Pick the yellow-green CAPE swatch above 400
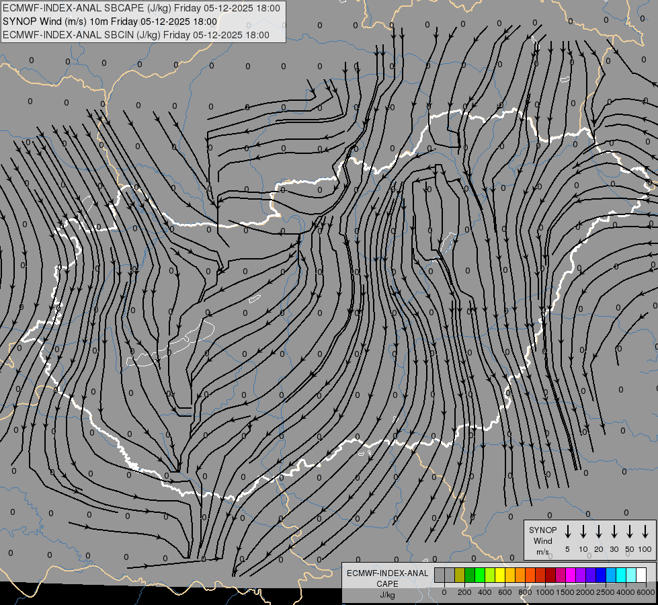Image resolution: width=658 pixels, height=605 pixels. [490, 575]
